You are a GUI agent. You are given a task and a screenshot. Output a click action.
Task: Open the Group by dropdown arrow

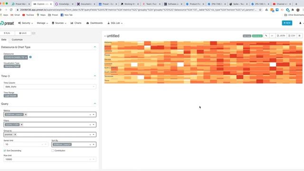[94, 134]
